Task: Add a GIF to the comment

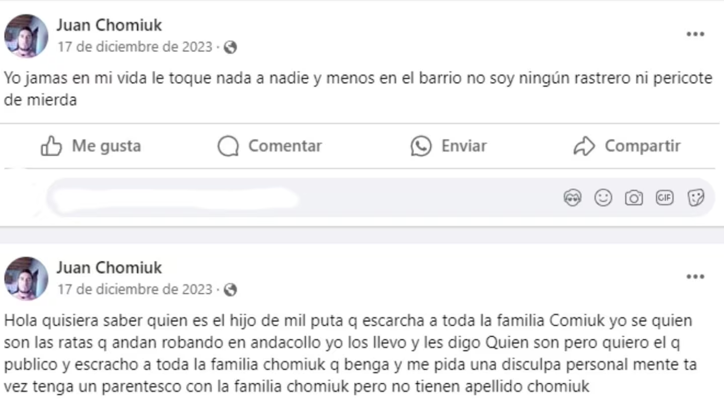Action: [x=664, y=198]
